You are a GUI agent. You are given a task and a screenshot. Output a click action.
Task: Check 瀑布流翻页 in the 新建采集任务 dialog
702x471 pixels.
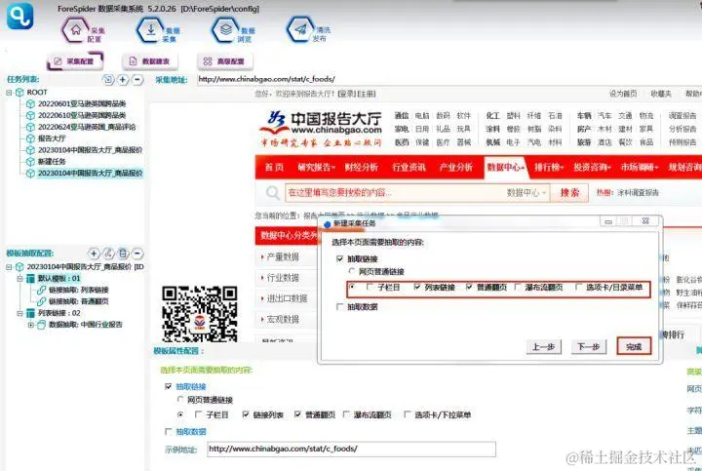518,287
